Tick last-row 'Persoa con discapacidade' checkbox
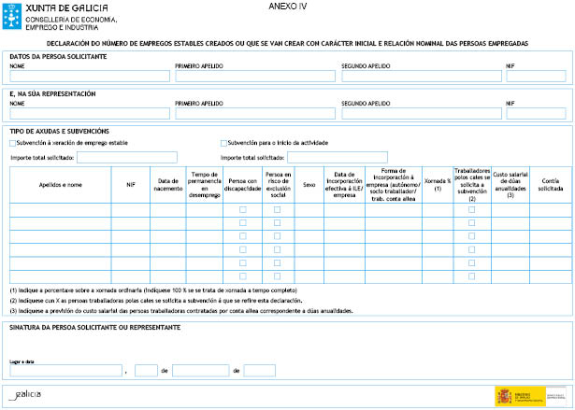Viewport: 575px width, 410px height. point(243,276)
